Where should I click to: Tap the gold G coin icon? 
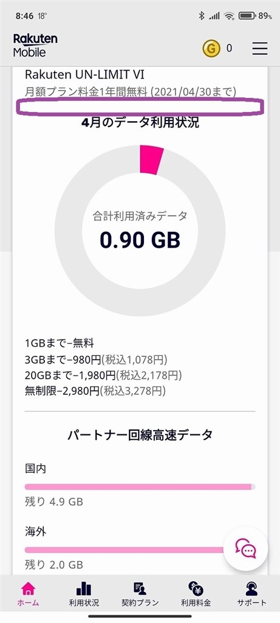tap(211, 49)
